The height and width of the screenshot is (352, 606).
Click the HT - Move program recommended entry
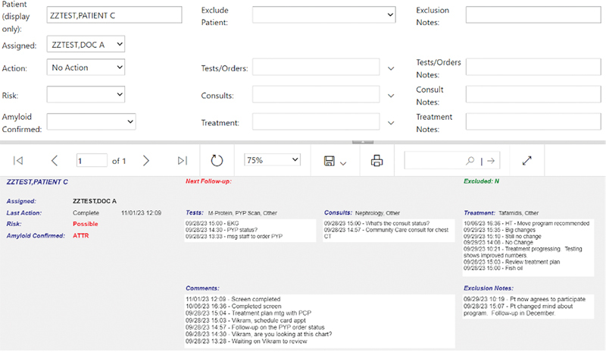[526, 224]
